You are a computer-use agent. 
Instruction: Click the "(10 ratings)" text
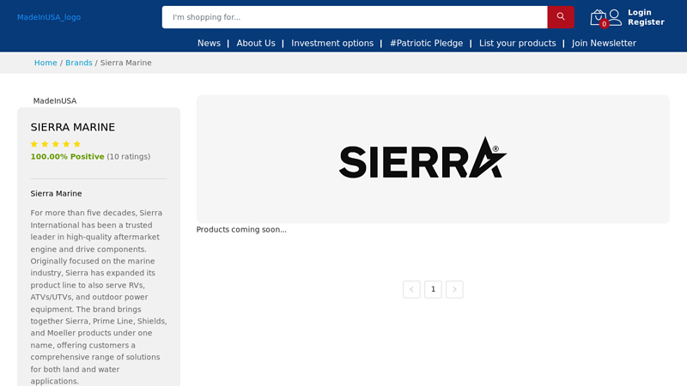pos(128,157)
